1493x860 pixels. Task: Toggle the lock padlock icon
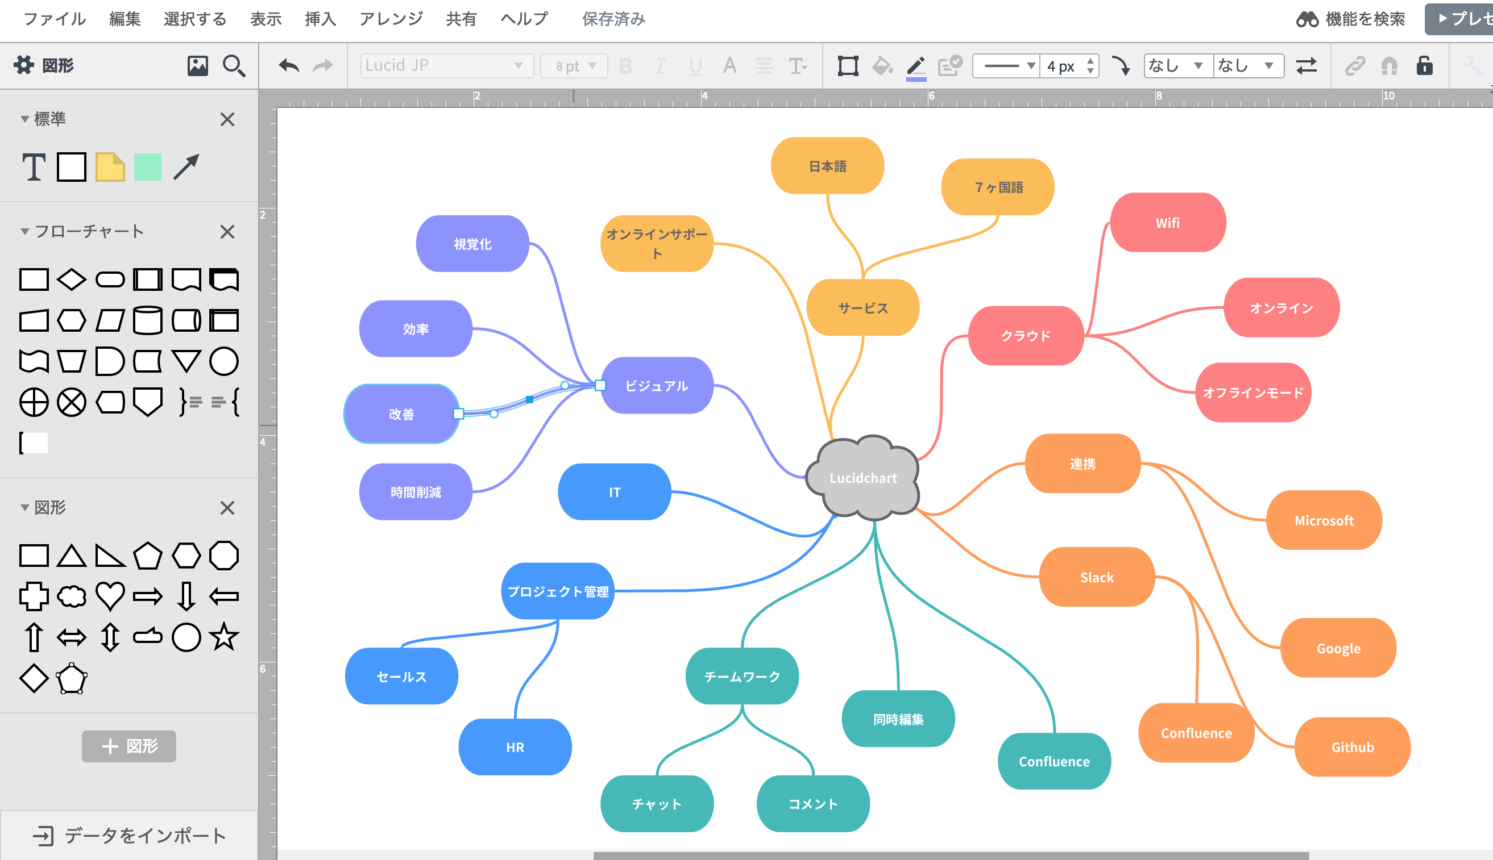pyautogui.click(x=1424, y=65)
